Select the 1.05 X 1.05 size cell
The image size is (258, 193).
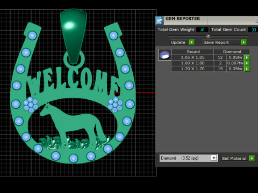click(192, 57)
